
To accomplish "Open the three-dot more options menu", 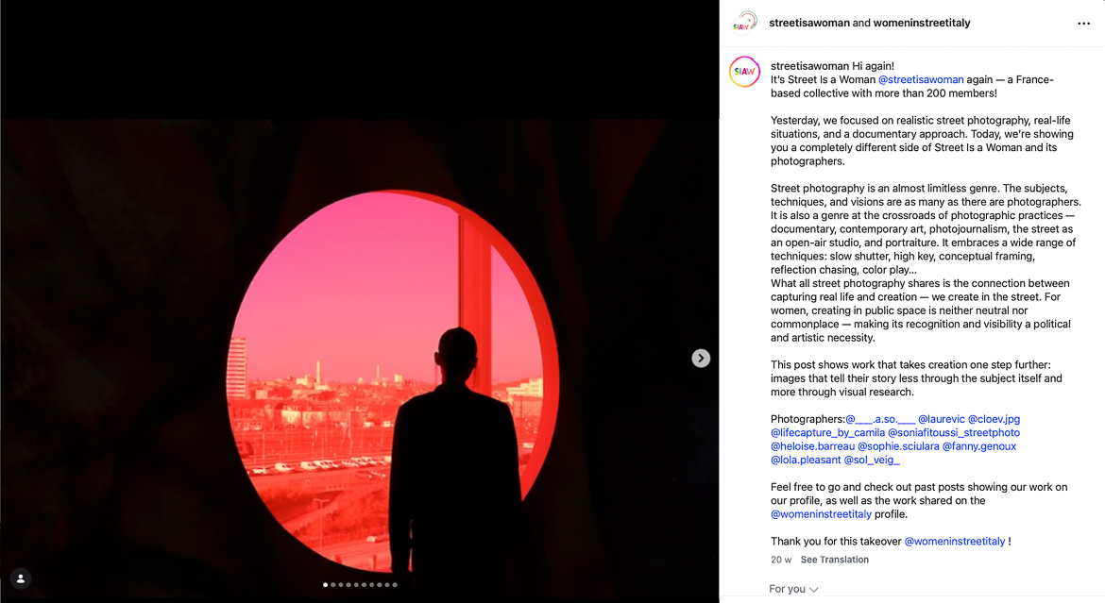I will [1083, 24].
